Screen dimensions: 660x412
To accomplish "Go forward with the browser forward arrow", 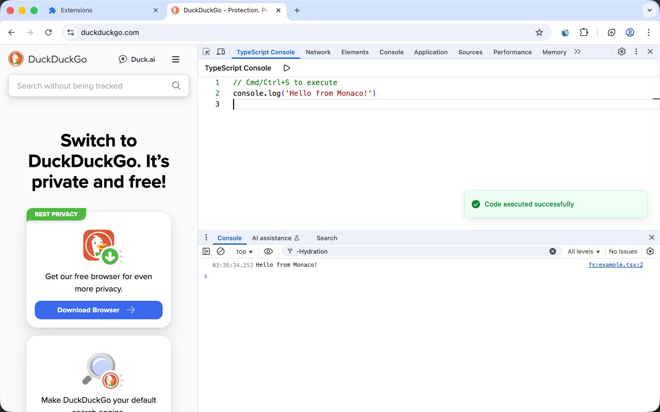I will click(30, 32).
